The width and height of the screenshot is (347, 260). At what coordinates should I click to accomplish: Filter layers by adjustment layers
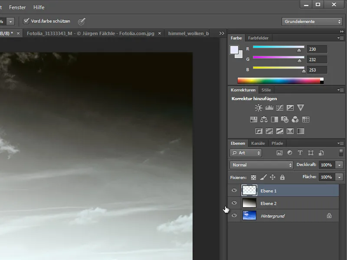click(x=290, y=153)
